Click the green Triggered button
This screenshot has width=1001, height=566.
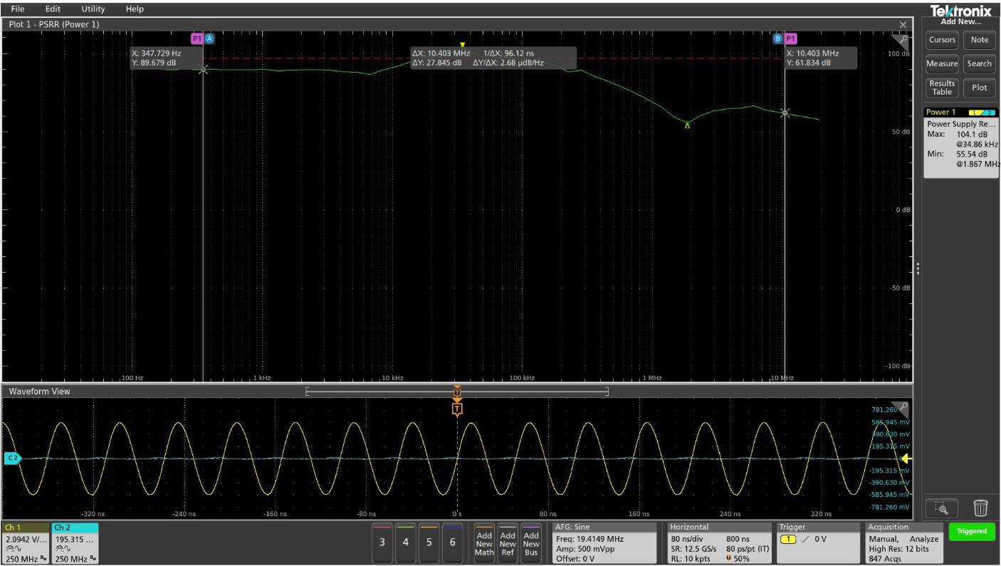point(971,532)
